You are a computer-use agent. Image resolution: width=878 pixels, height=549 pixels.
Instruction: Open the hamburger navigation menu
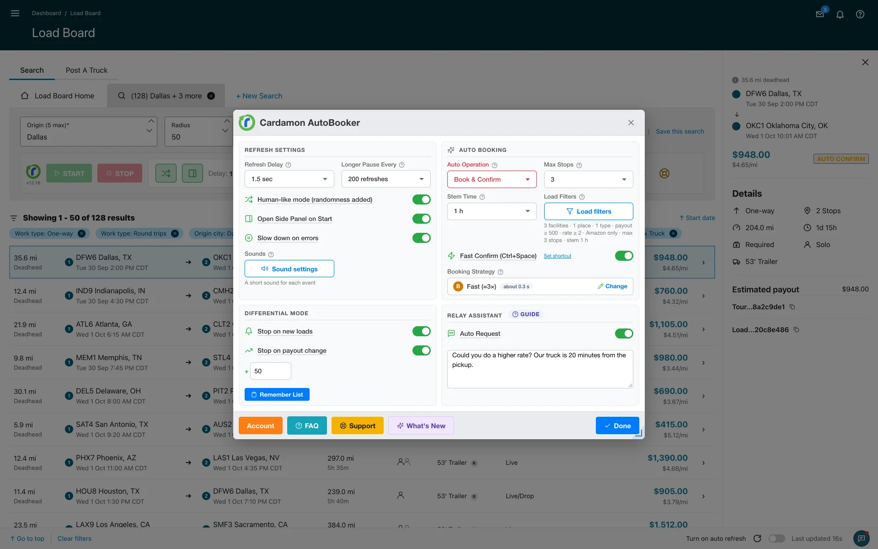[x=15, y=13]
